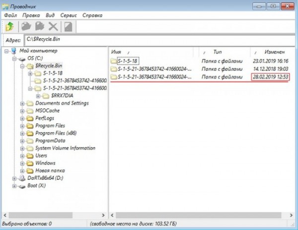Click the Выбрано объектов: 0 status text

(27, 224)
